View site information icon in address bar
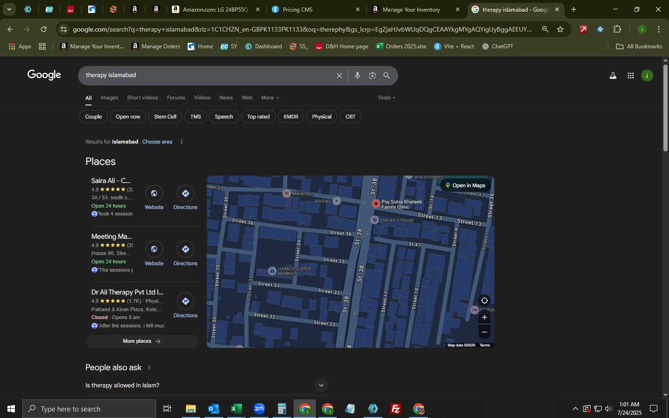The image size is (669, 418). pos(64,29)
